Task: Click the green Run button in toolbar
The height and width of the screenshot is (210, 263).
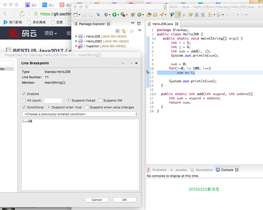Action: click(x=114, y=15)
